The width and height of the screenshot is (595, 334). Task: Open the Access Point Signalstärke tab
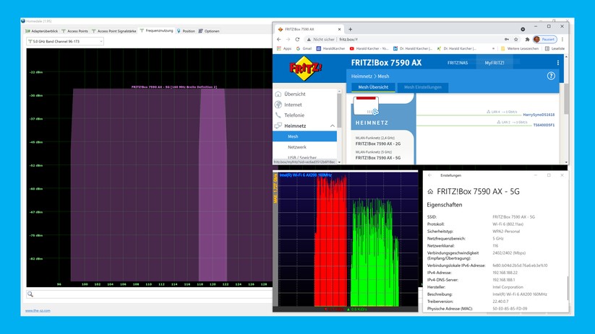(x=114, y=31)
